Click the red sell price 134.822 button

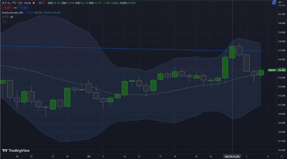point(6,8)
